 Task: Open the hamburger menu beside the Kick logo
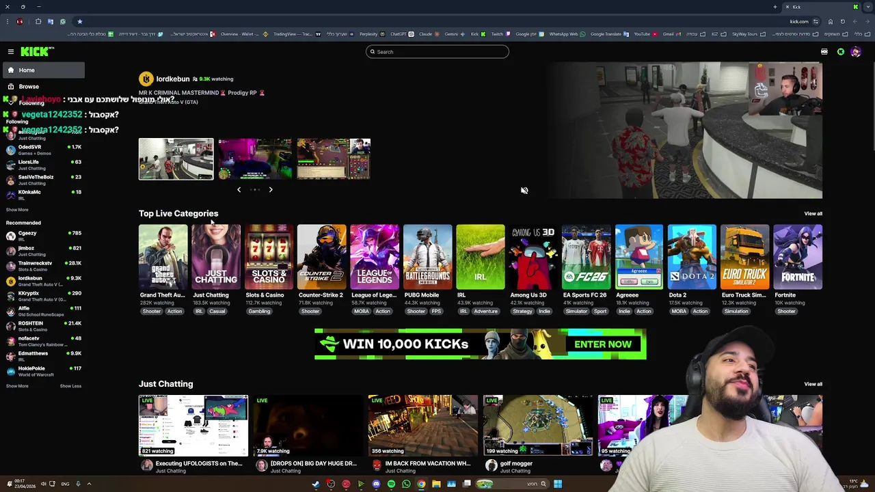pos(11,52)
